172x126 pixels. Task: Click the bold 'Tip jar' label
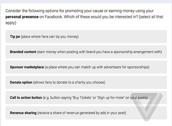point(15,37)
